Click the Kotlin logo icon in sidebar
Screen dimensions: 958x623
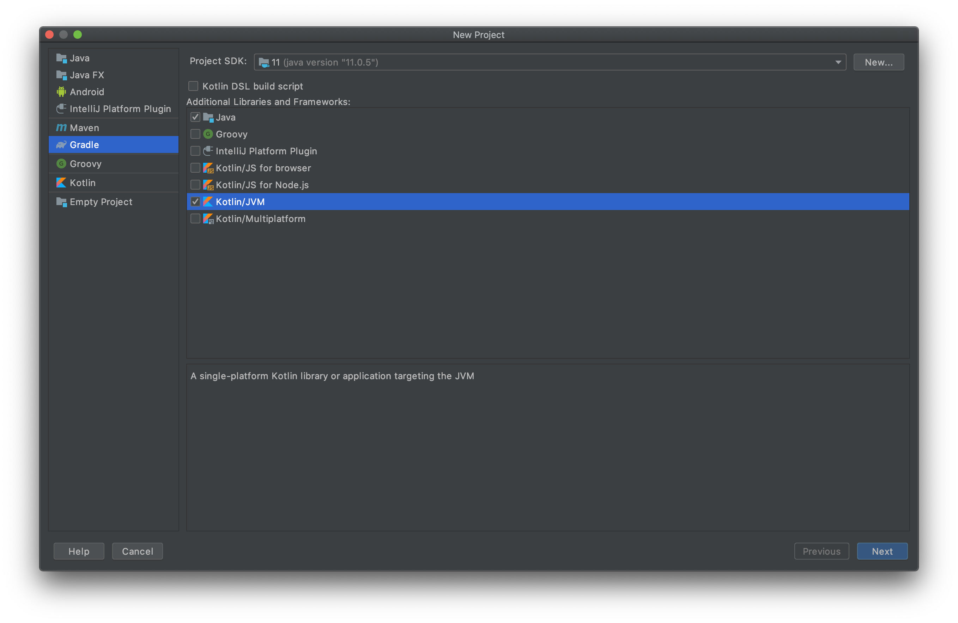click(61, 183)
